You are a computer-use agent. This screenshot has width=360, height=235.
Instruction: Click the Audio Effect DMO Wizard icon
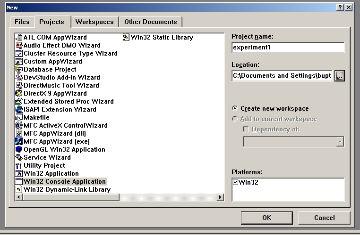pyautogui.click(x=19, y=46)
